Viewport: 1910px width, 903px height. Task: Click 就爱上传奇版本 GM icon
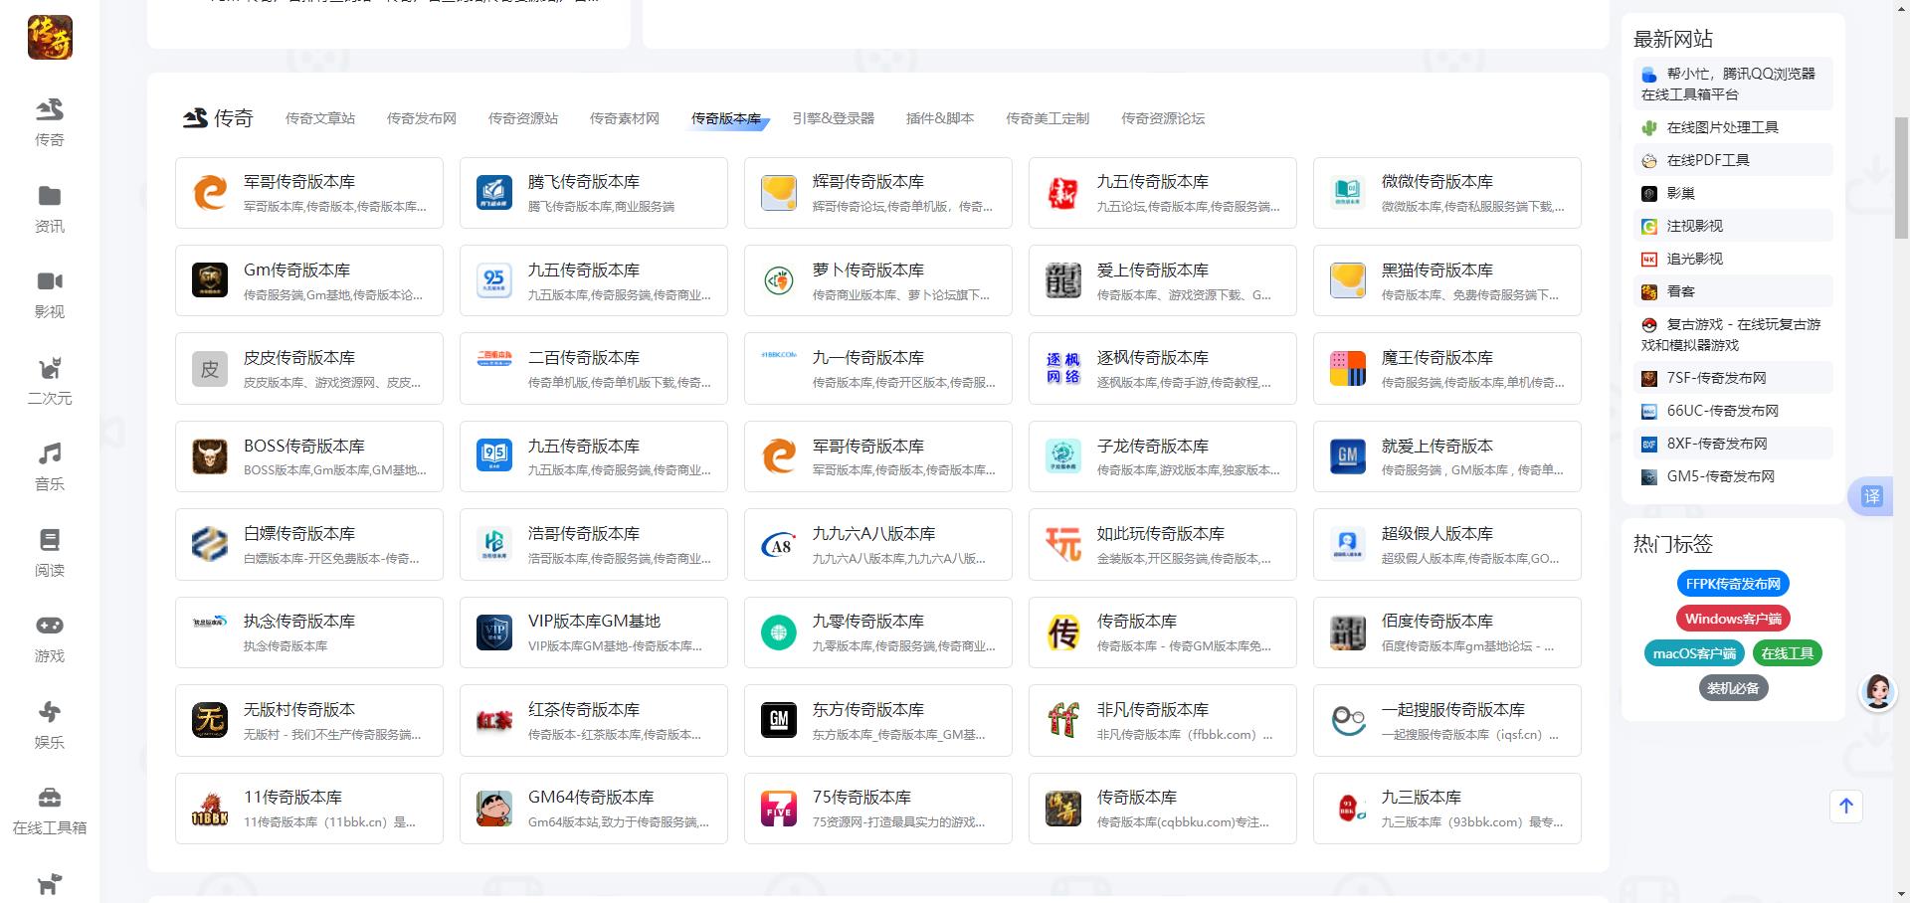pyautogui.click(x=1348, y=456)
